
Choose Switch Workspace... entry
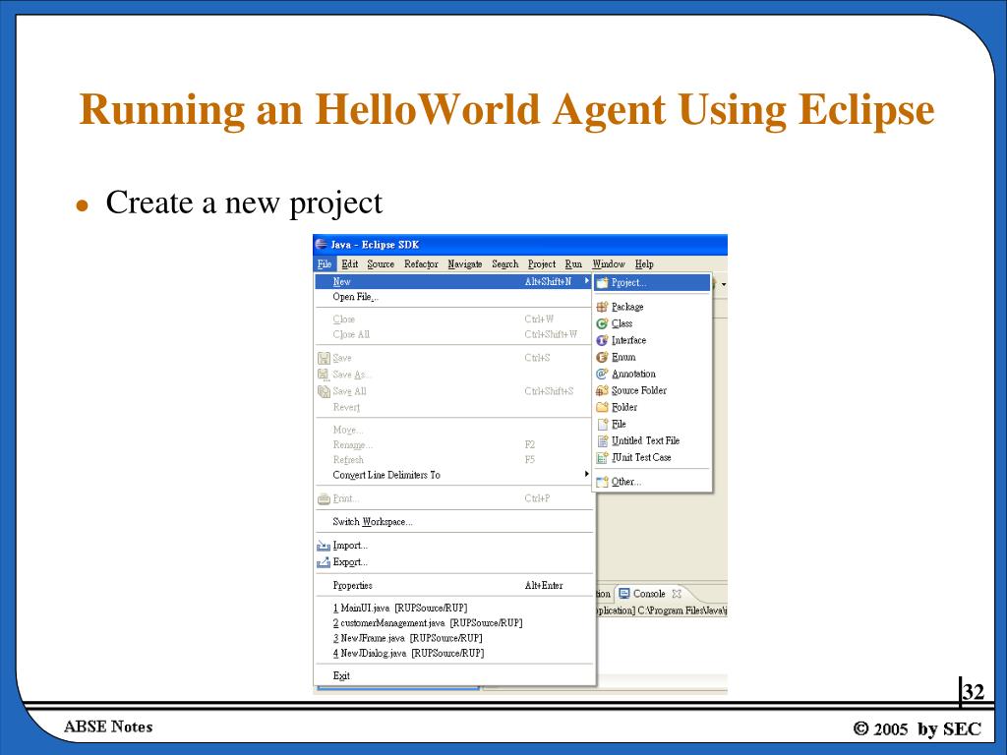click(x=453, y=521)
